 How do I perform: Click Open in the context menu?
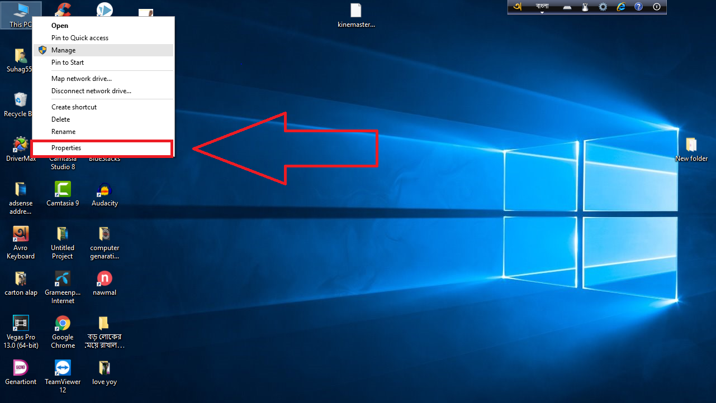(60, 26)
